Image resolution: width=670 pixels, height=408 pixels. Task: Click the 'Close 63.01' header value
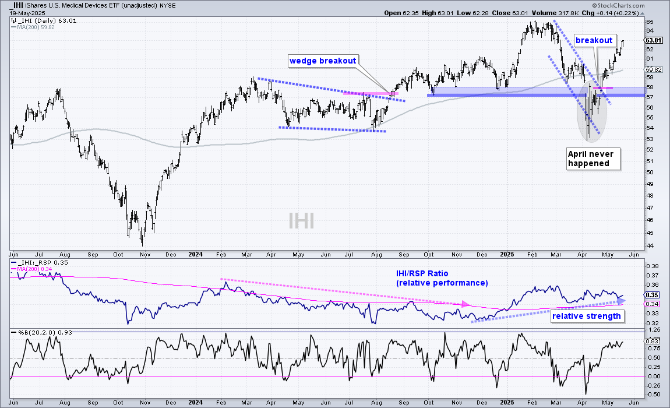(x=510, y=13)
